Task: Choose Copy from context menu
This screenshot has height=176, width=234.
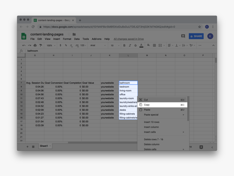Action: [162, 105]
